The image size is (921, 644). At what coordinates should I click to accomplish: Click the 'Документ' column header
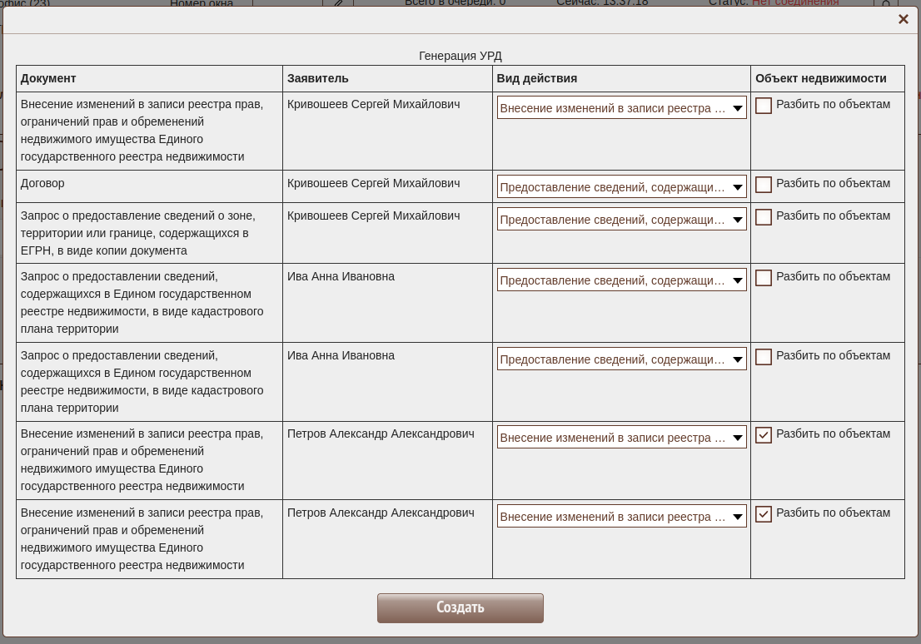pos(48,78)
